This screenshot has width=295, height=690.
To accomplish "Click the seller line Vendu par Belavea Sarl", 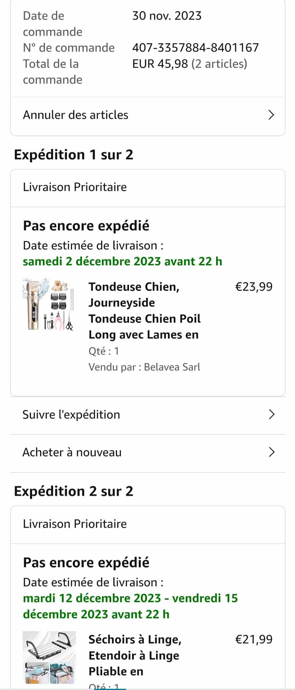I will pyautogui.click(x=144, y=367).
